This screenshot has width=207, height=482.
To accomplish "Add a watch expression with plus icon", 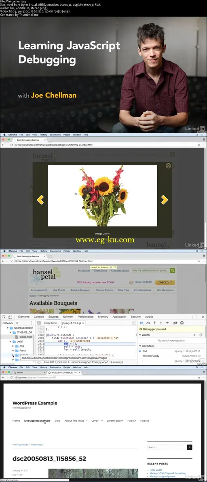I will pos(194,335).
